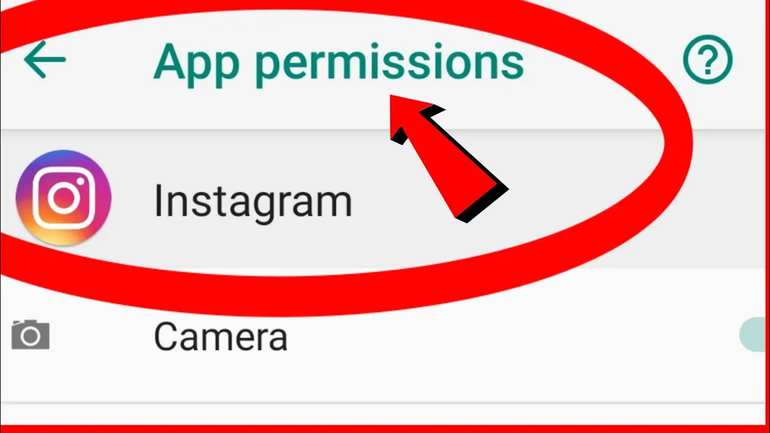Click empty space in the Camera row
Screen dimensions: 770x433
[x=511, y=336]
